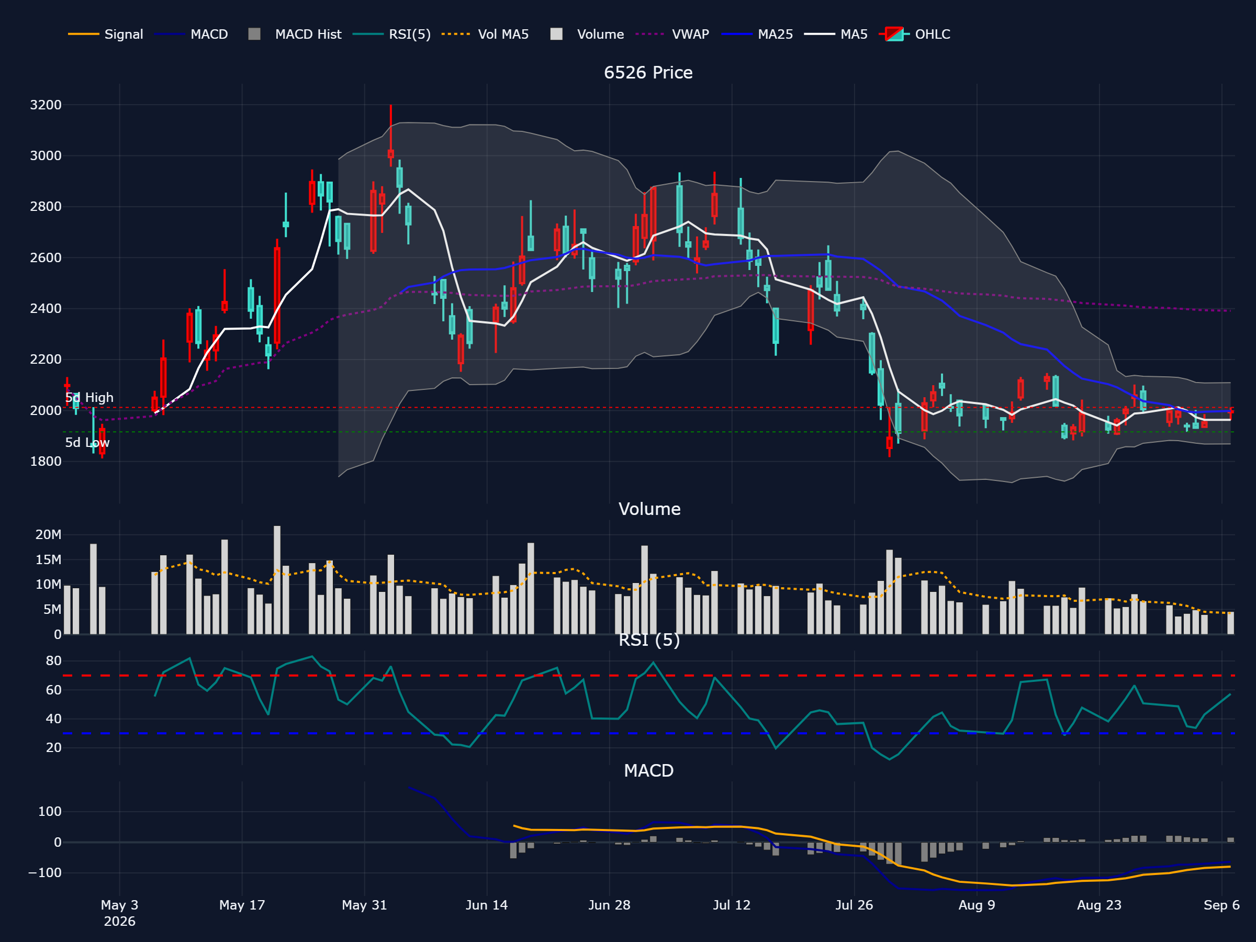The height and width of the screenshot is (942, 1256).
Task: Select the "May 3" date axis label
Action: pos(119,905)
